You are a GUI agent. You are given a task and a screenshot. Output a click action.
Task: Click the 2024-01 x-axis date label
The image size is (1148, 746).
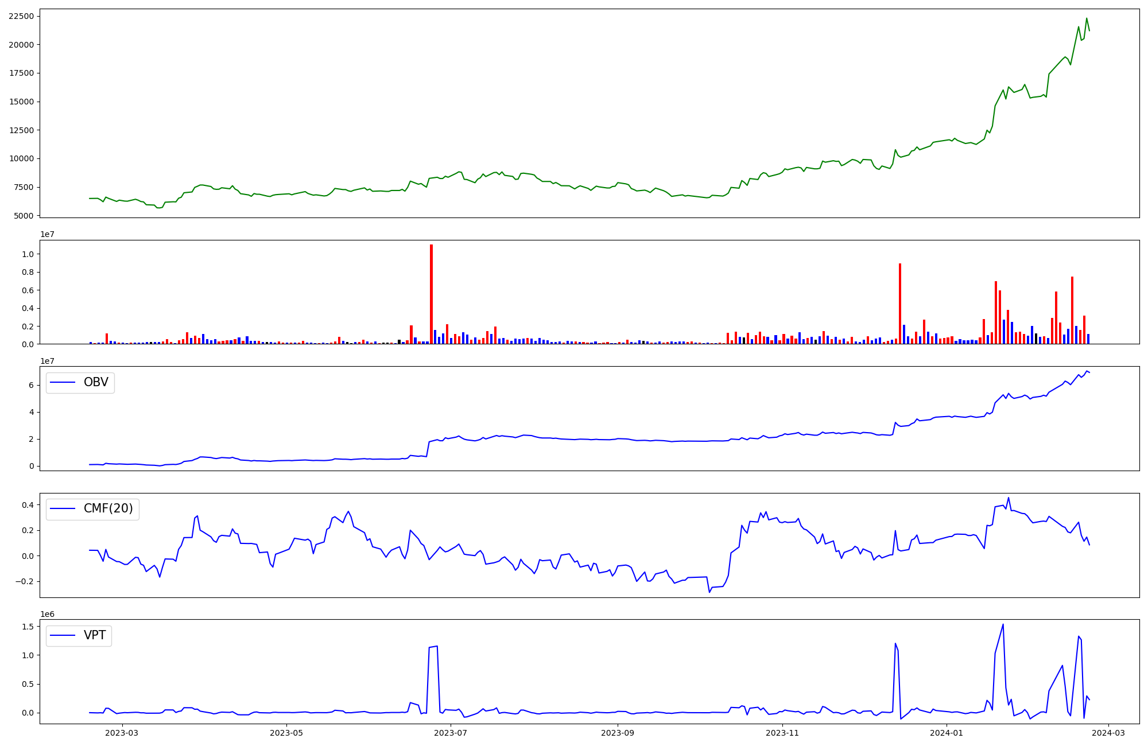pyautogui.click(x=947, y=733)
